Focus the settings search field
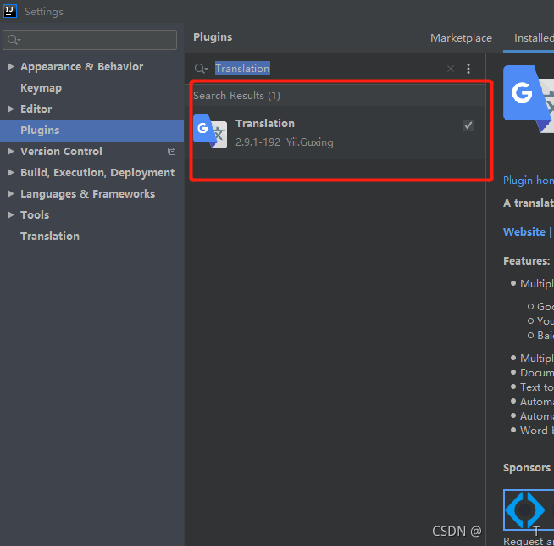 90,40
